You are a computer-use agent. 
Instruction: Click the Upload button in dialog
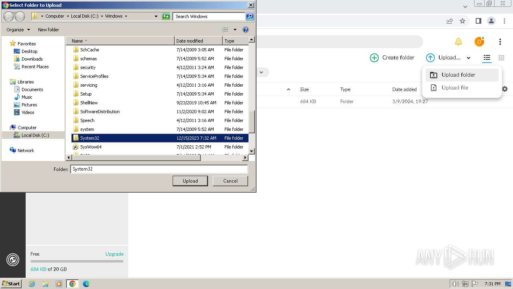[190, 181]
